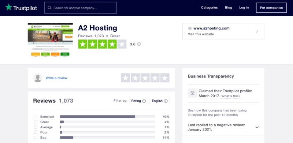Screen dimensions: 293x143
Task: Click the A2 Hosting website screenshot thumbnail
Action: [x=50, y=40]
